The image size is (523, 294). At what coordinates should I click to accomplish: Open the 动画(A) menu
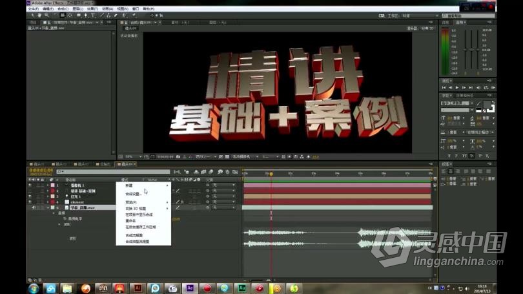tap(107, 9)
